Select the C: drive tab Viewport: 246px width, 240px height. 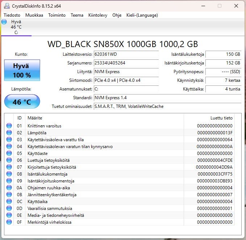pyautogui.click(x=16, y=27)
